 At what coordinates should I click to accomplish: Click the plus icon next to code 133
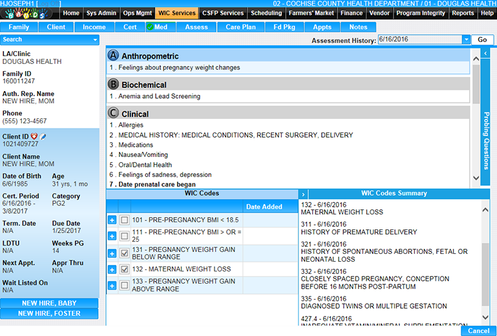click(x=112, y=285)
